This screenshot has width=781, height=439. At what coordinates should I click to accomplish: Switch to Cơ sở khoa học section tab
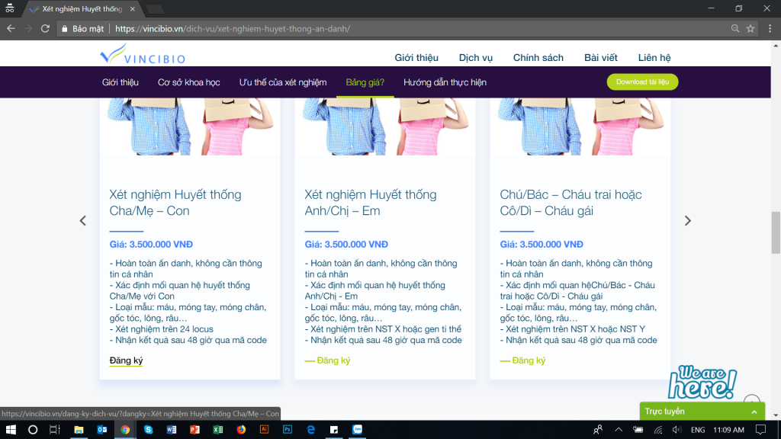coord(189,82)
